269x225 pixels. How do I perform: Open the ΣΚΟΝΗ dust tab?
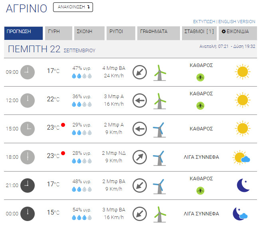(x=89, y=33)
